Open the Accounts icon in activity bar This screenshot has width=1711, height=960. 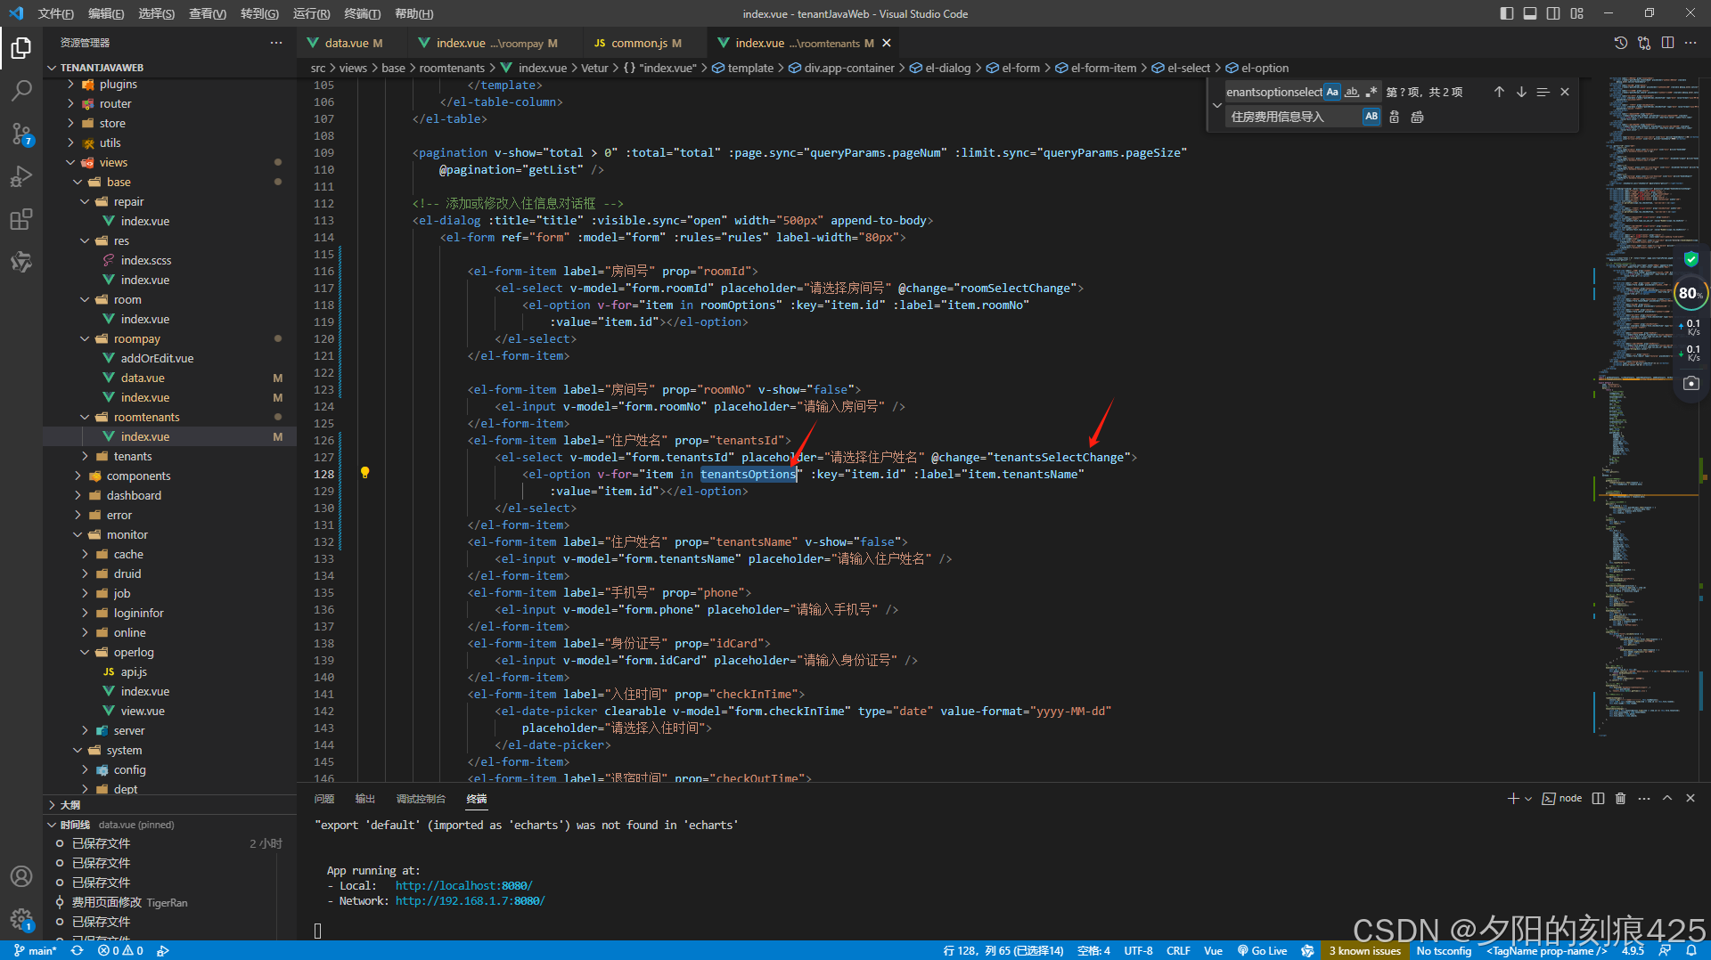click(x=21, y=876)
